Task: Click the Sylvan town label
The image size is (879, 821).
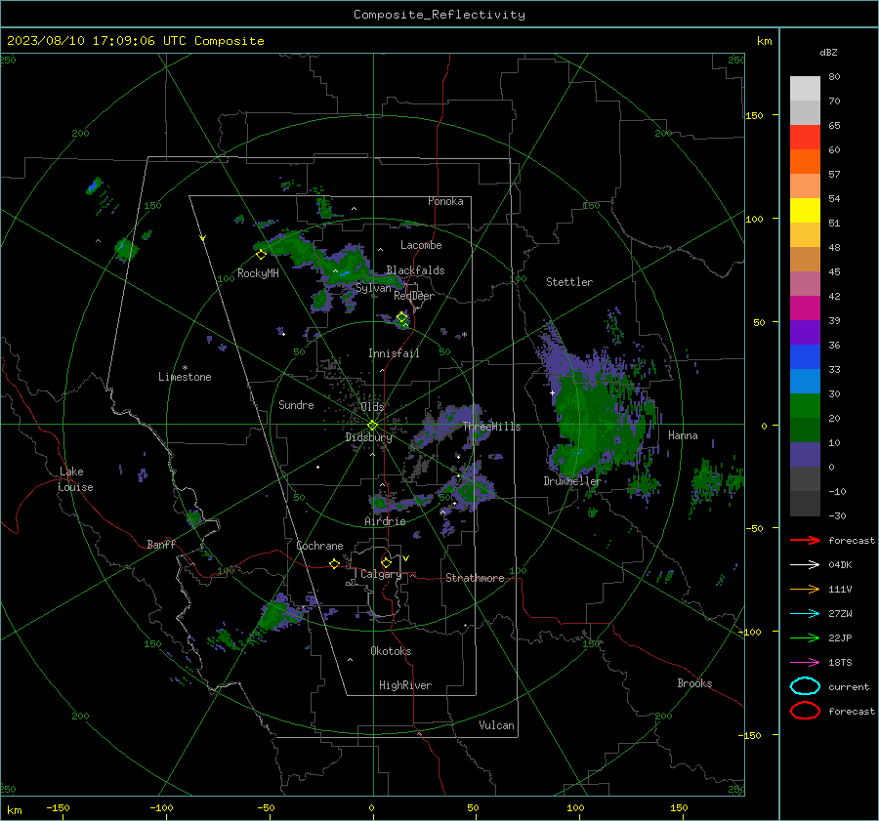Action: (x=373, y=288)
